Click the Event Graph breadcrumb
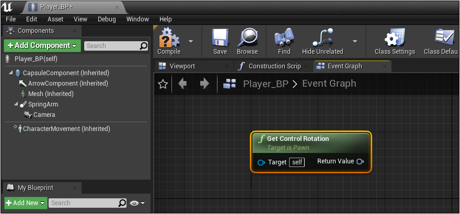460x214 pixels. pyautogui.click(x=329, y=84)
